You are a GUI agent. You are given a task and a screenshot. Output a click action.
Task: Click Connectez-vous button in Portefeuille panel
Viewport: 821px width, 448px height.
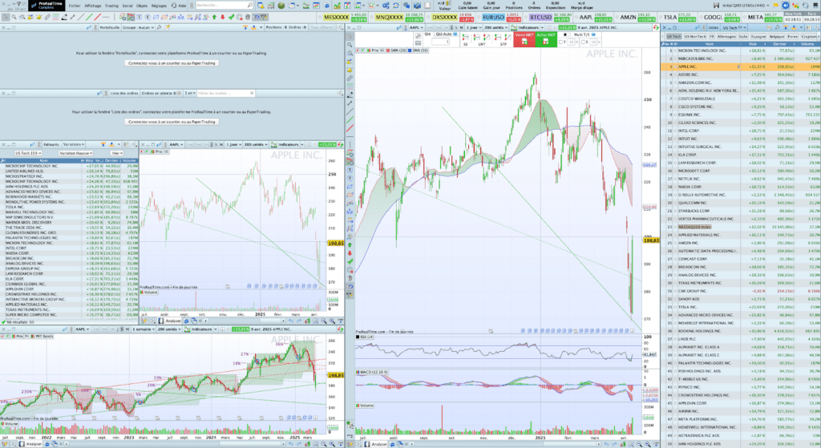point(172,63)
